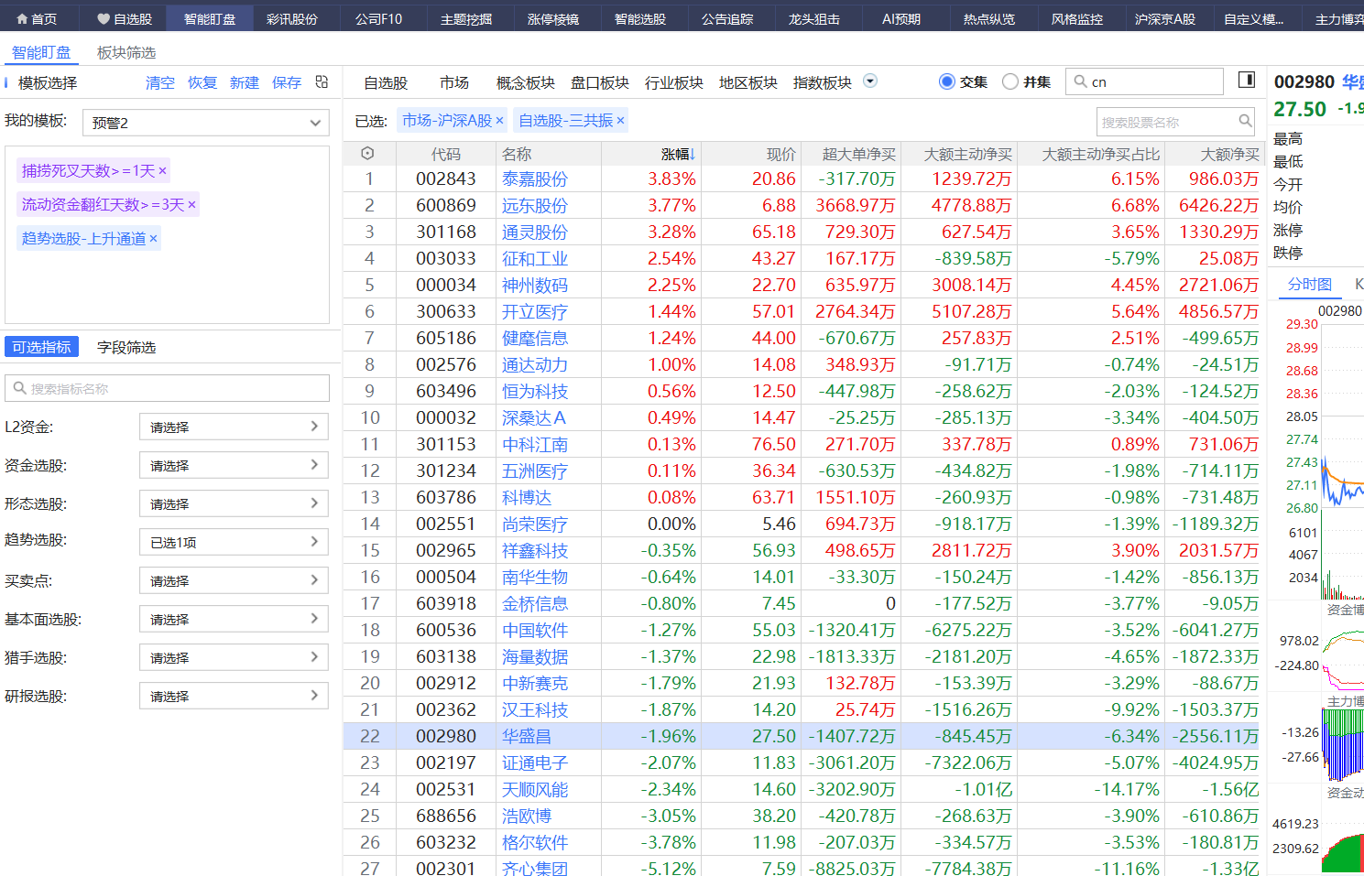Click the 清空 template link
This screenshot has height=876, width=1364.
point(160,82)
